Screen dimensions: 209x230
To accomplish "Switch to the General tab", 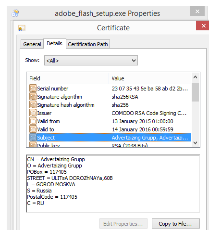I will point(32,44).
